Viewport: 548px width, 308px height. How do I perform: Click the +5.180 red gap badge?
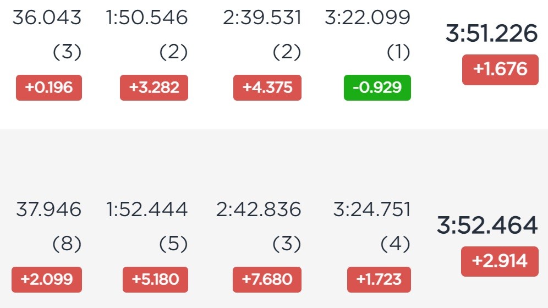(155, 279)
